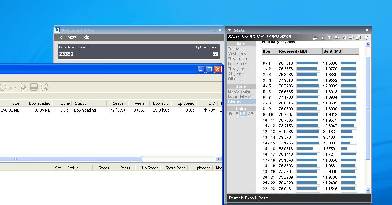This screenshot has height=205, width=392.
Task: Click the networked computers icon in Stats toolbar
Action: click(x=358, y=37)
